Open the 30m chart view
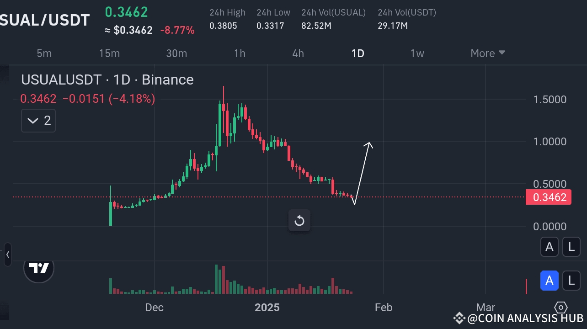587x329 pixels. pos(176,53)
